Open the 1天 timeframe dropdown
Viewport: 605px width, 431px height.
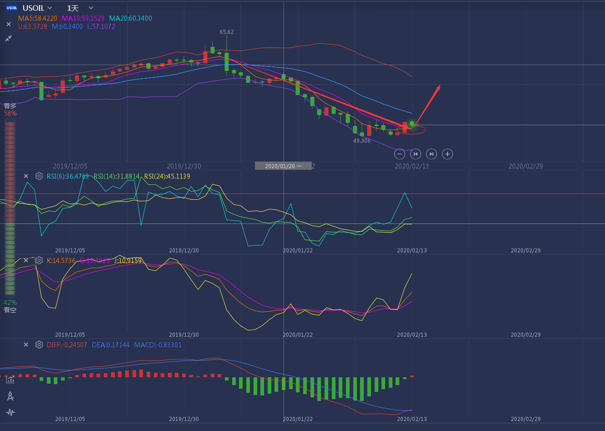[x=80, y=8]
